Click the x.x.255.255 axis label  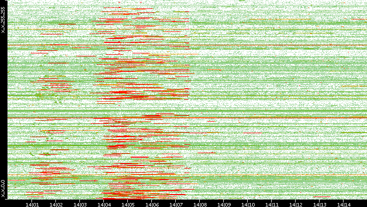(3, 20)
